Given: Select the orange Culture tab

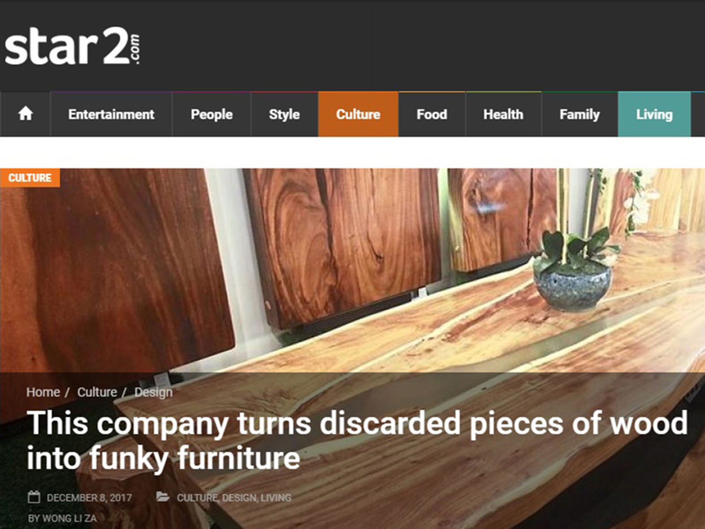Looking at the screenshot, I should coord(358,114).
